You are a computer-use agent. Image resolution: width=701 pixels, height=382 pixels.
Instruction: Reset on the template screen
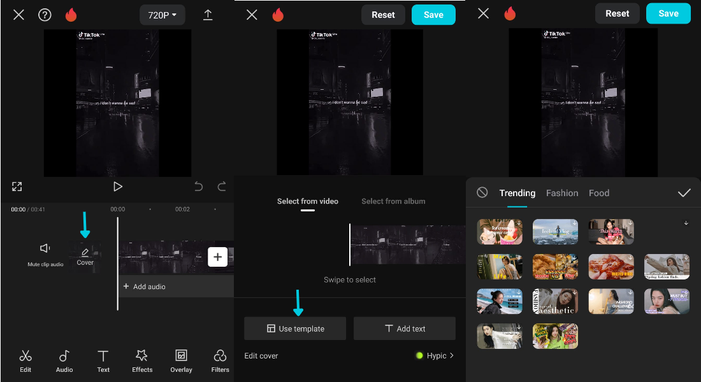pos(617,13)
